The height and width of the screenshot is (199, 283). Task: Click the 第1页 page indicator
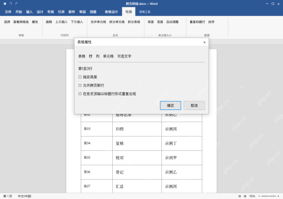point(8,196)
